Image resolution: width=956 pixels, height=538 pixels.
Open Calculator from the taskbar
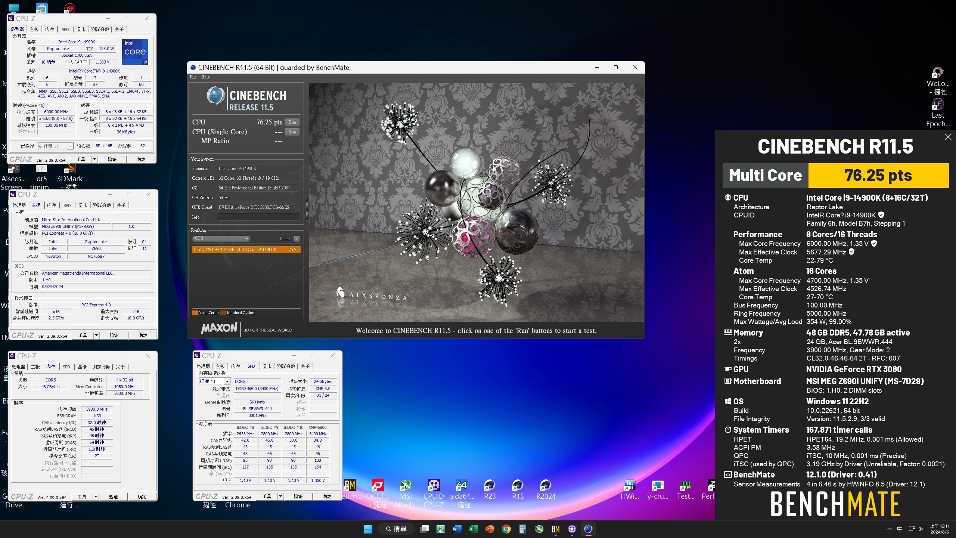click(522, 529)
